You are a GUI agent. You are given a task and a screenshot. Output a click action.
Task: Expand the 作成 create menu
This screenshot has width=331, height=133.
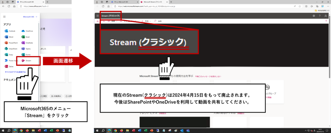[146, 21]
